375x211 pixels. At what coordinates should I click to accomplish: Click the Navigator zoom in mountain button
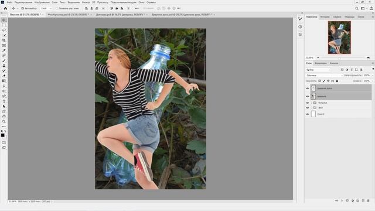point(369,57)
